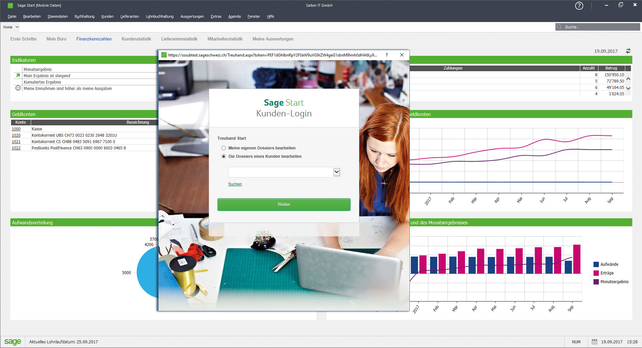Click the Bezeichnung column header
This screenshot has height=348, width=642.
click(x=138, y=122)
